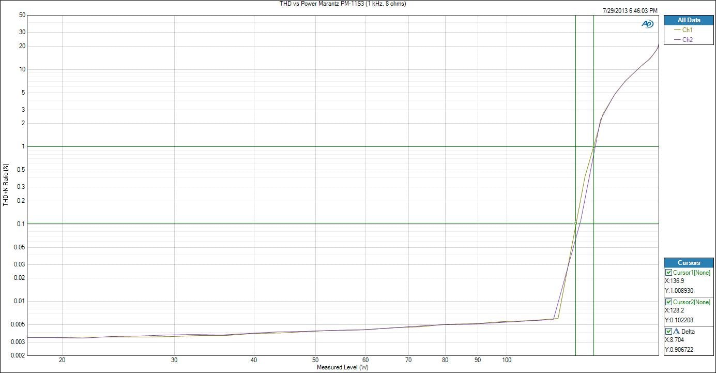Click the AP logo in the graph corner
This screenshot has width=716, height=373.
point(647,24)
